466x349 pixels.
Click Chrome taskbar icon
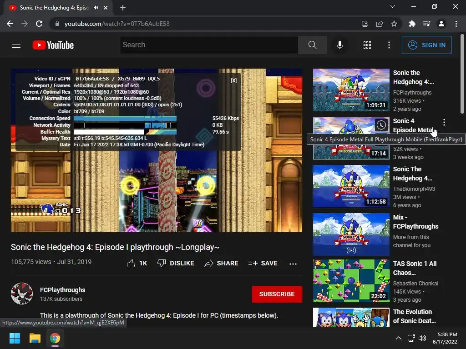click(55, 338)
